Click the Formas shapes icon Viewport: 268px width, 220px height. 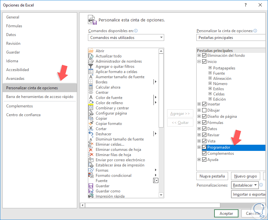coord(91,170)
